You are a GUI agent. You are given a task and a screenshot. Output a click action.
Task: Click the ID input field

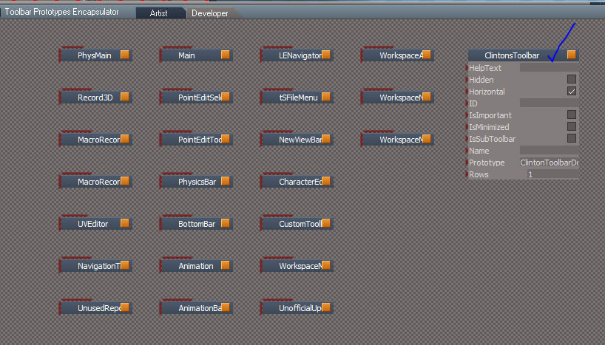tap(550, 103)
